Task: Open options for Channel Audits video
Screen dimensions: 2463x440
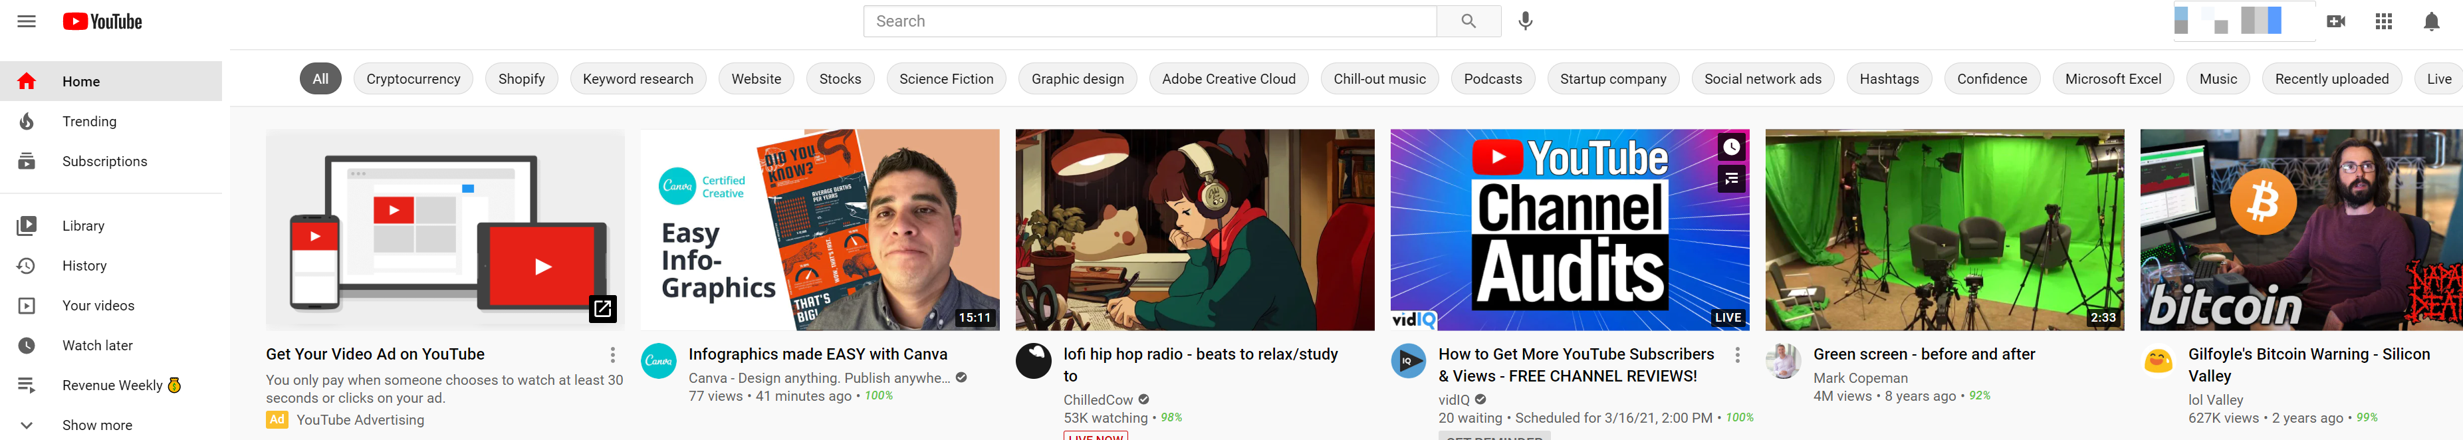Action: tap(1737, 355)
